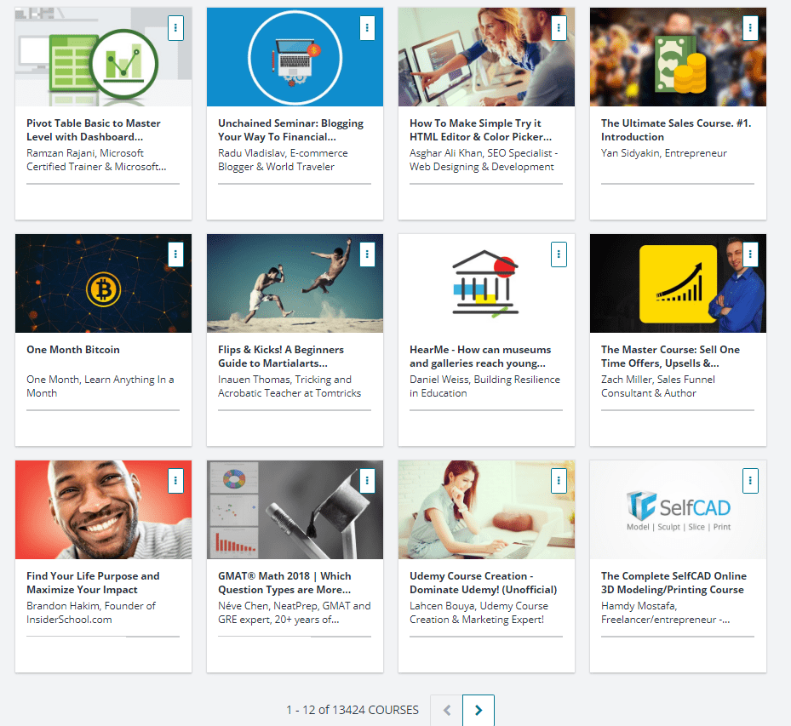The height and width of the screenshot is (726, 791).
Task: Select the martial arts jump kick thumbnail
Action: tap(295, 283)
